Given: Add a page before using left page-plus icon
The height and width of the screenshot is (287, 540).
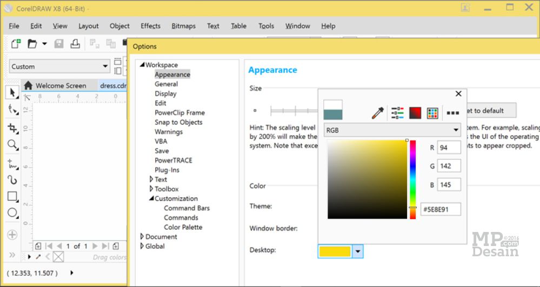Looking at the screenshot, I should (x=38, y=246).
